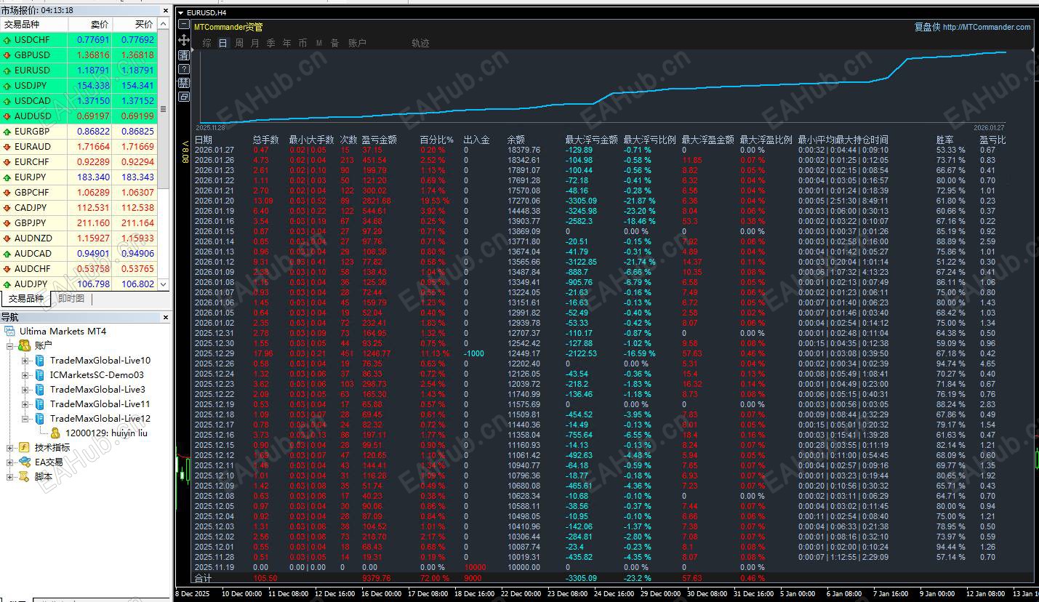Click the EA交易 expert advisor icon

[x=24, y=462]
